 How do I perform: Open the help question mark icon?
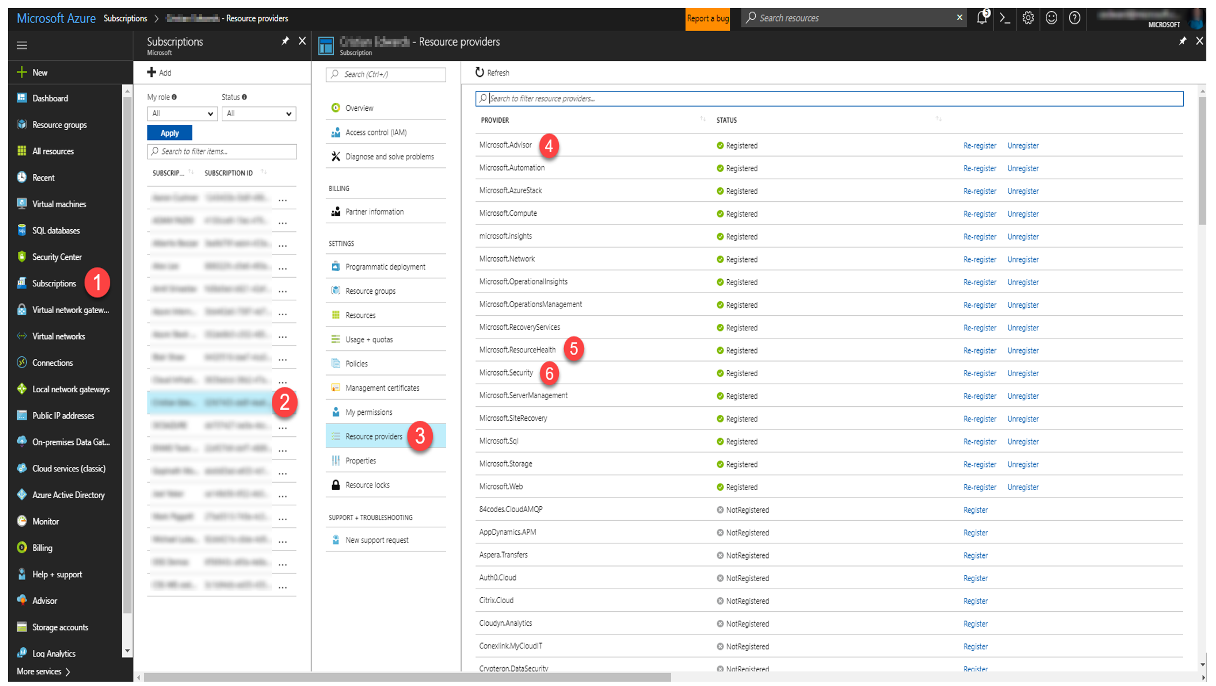pos(1074,18)
